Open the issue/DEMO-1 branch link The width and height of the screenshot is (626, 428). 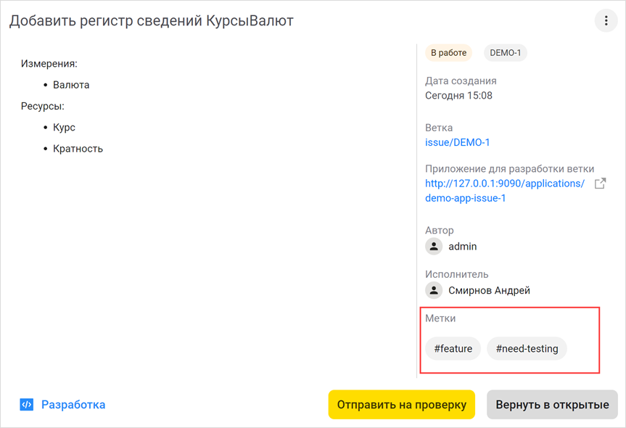pos(458,142)
